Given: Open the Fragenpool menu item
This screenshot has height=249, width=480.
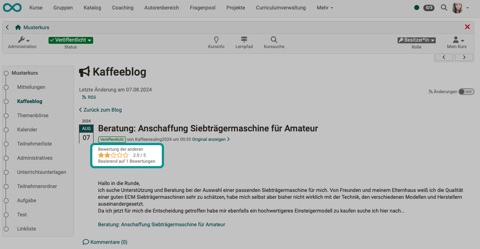Looking at the screenshot, I should (202, 7).
